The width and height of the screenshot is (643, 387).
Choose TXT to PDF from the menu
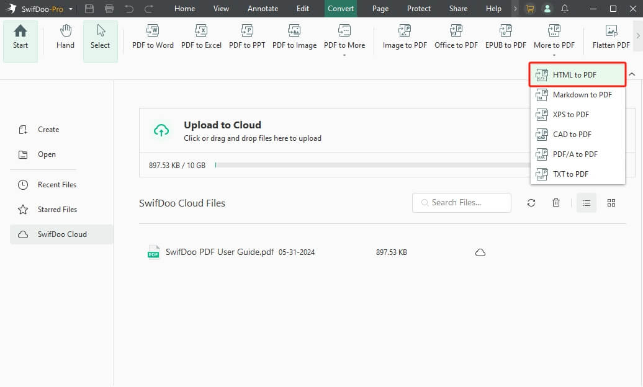click(x=577, y=174)
